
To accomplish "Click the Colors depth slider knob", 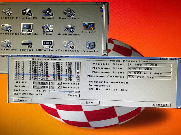I will 77,92.
